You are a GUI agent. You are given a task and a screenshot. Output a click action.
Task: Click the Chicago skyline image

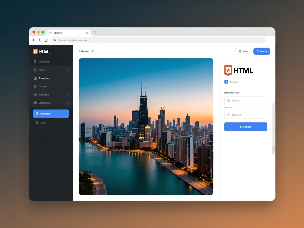click(146, 126)
